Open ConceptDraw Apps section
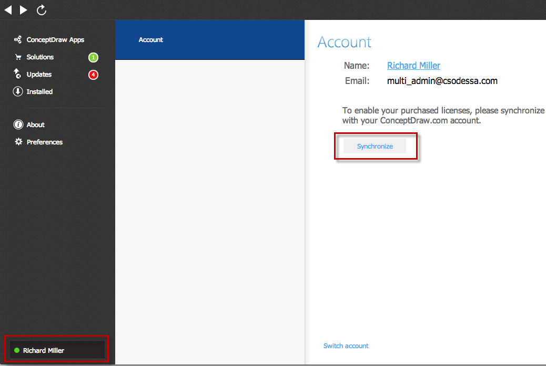 55,39
